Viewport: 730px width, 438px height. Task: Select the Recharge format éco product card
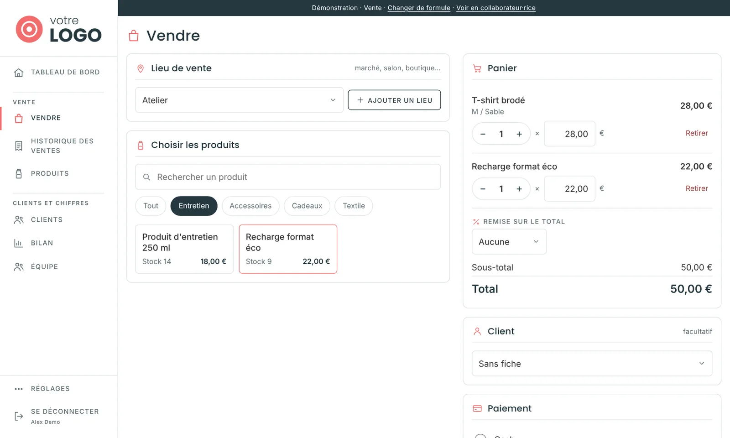[x=288, y=249]
